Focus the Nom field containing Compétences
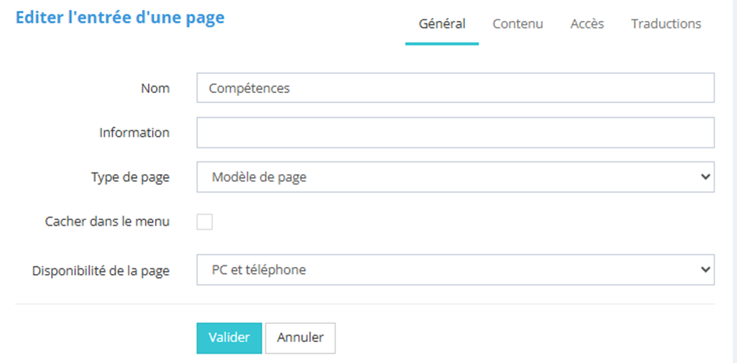Image resolution: width=737 pixels, height=363 pixels. pos(455,88)
